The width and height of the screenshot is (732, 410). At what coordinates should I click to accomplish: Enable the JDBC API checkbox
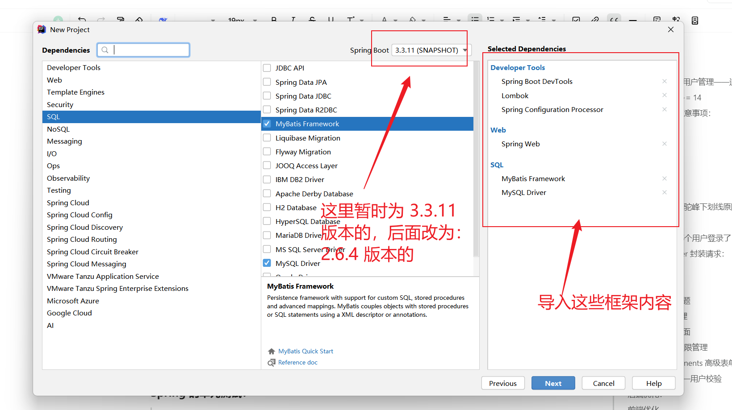click(x=267, y=68)
